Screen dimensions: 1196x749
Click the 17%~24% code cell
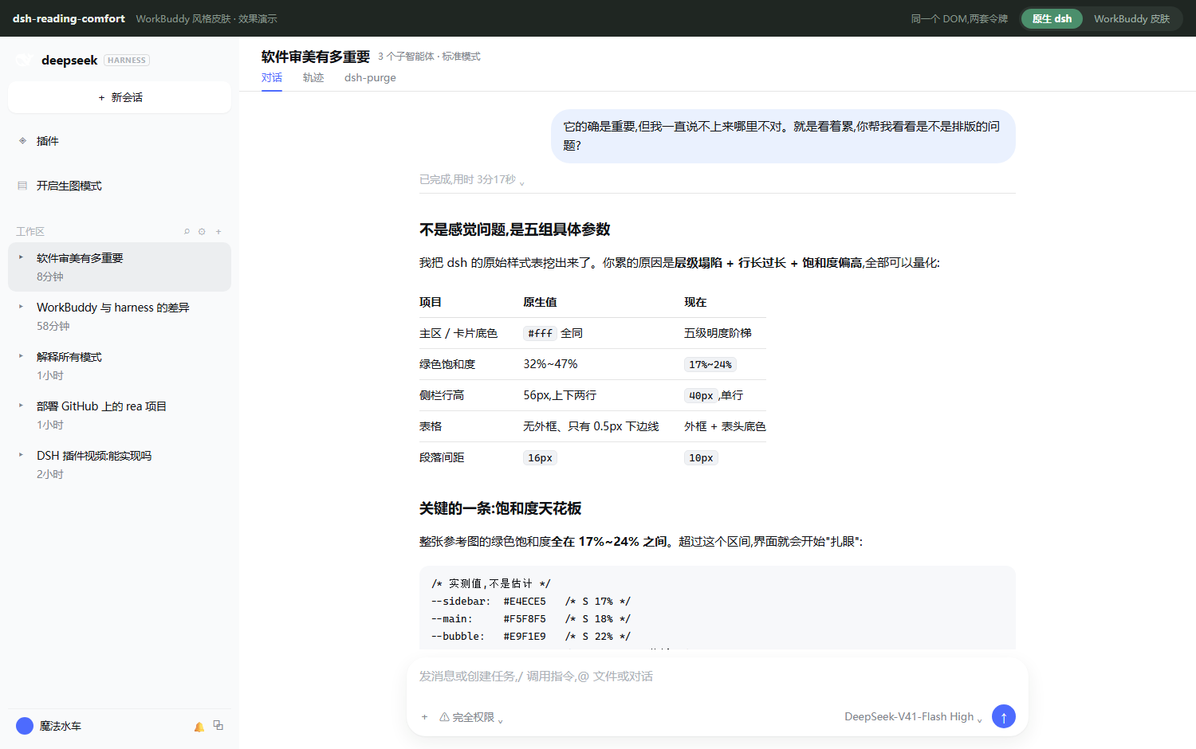[710, 365]
